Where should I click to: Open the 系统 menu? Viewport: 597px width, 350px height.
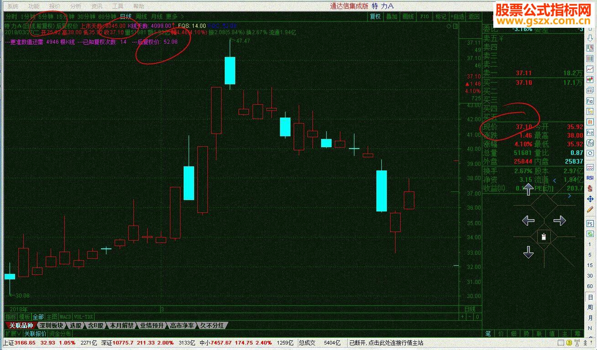tap(13, 6)
